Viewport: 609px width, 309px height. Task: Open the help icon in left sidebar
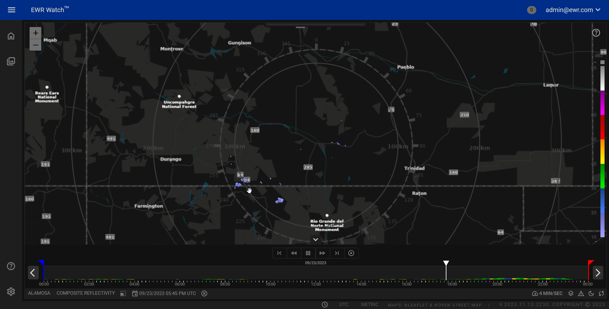[x=11, y=266]
